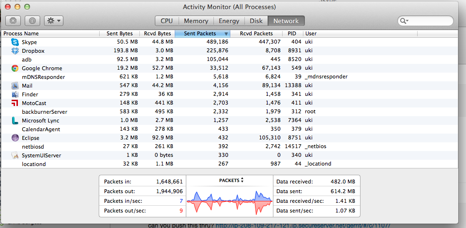This screenshot has width=466, height=228.
Task: Click the _netbios user cell
Action: click(316, 147)
